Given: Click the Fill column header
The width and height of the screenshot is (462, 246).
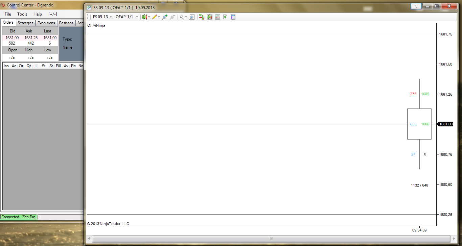Looking at the screenshot, I should pos(59,66).
